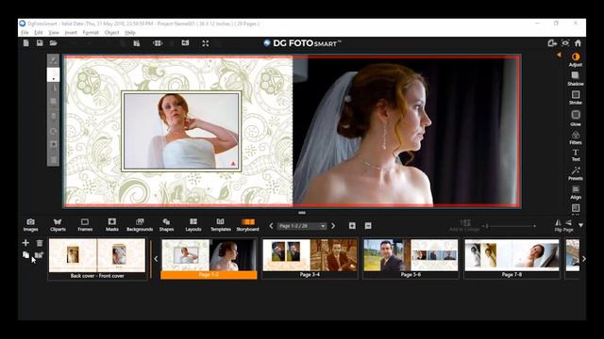
Task: Go to Home screen icon
Action: coord(578,43)
